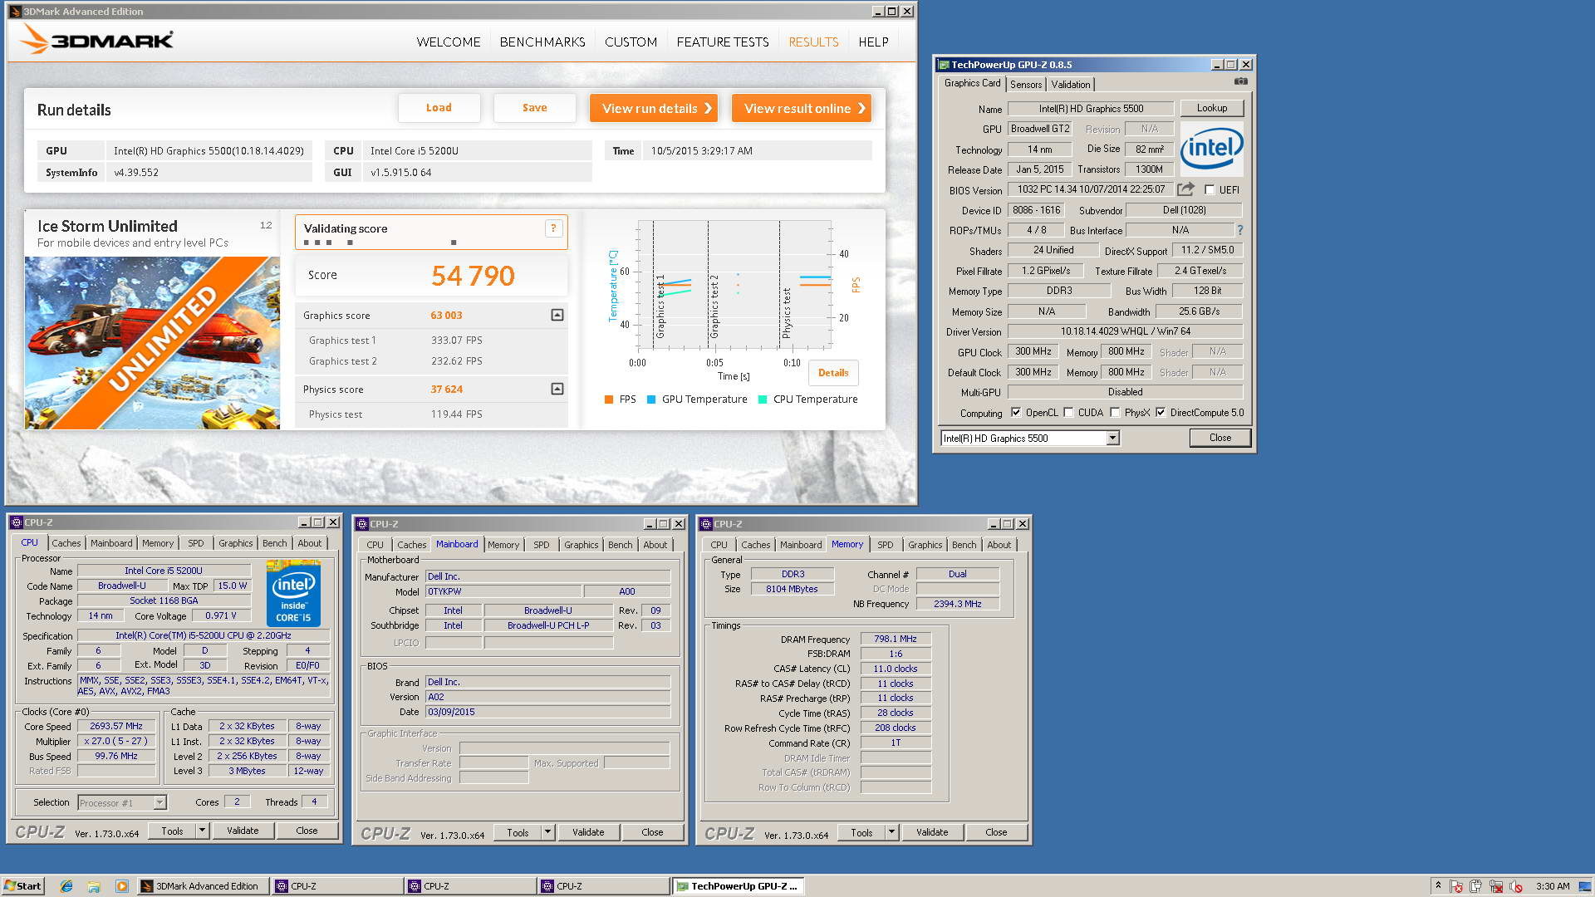Open Internet Explorer from the taskbar

[66, 886]
